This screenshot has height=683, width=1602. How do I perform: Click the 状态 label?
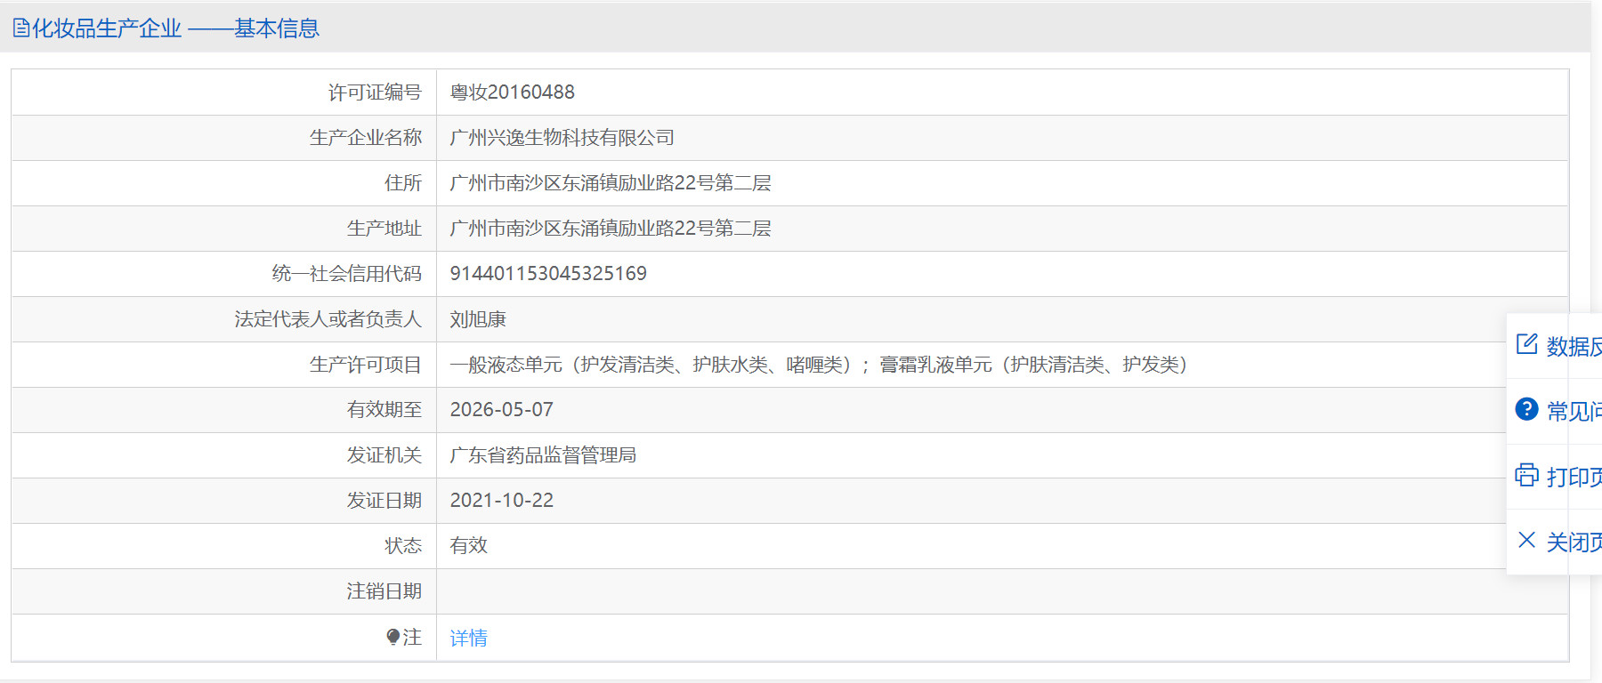[403, 546]
